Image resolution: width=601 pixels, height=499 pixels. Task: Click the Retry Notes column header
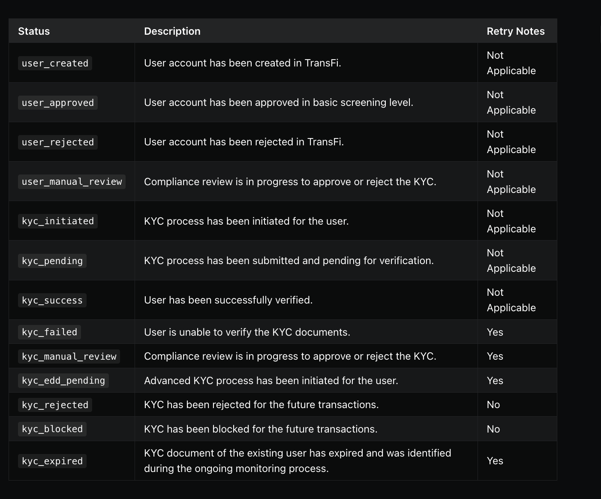[516, 31]
